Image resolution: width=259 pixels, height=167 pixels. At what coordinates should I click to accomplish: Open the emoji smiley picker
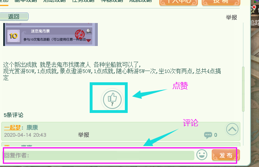coord(202,155)
